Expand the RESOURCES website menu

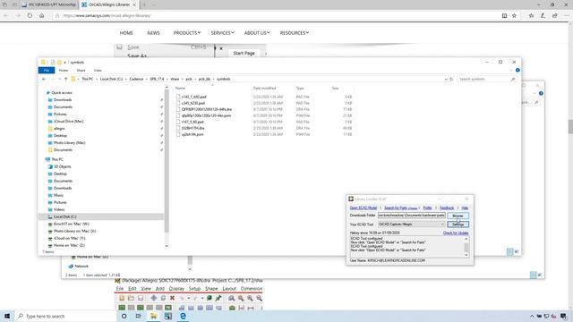point(295,33)
